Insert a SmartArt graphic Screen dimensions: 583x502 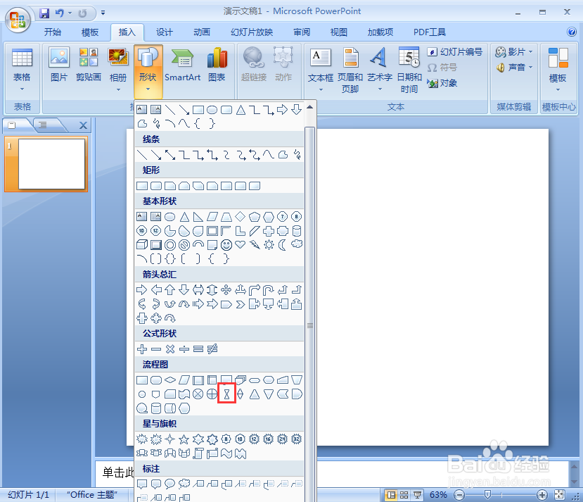(x=182, y=64)
